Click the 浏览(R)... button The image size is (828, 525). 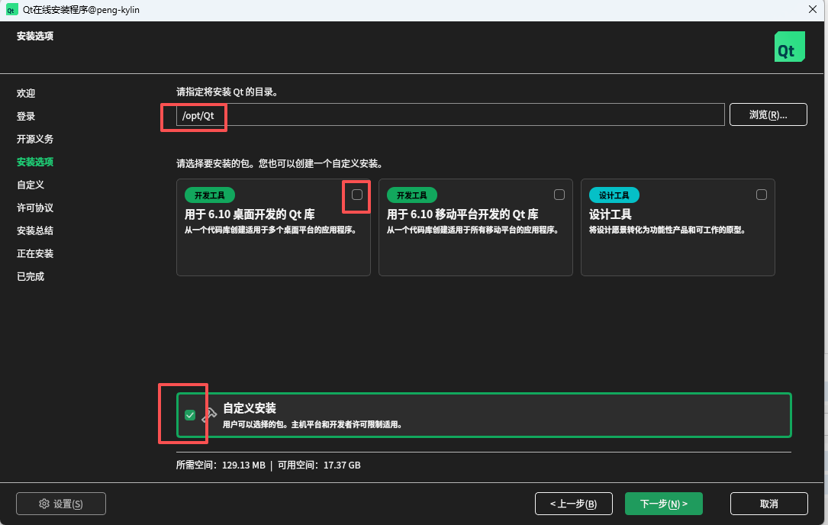click(x=768, y=114)
